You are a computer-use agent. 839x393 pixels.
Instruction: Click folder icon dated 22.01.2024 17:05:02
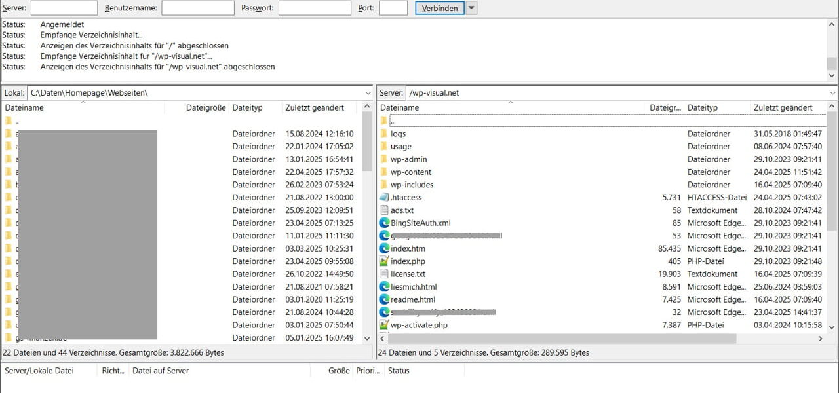9,147
